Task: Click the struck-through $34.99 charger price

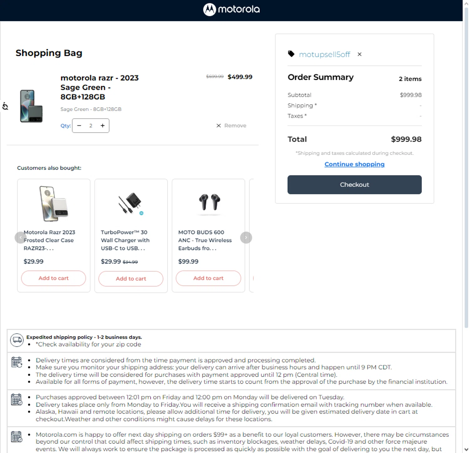Action: pos(130,262)
